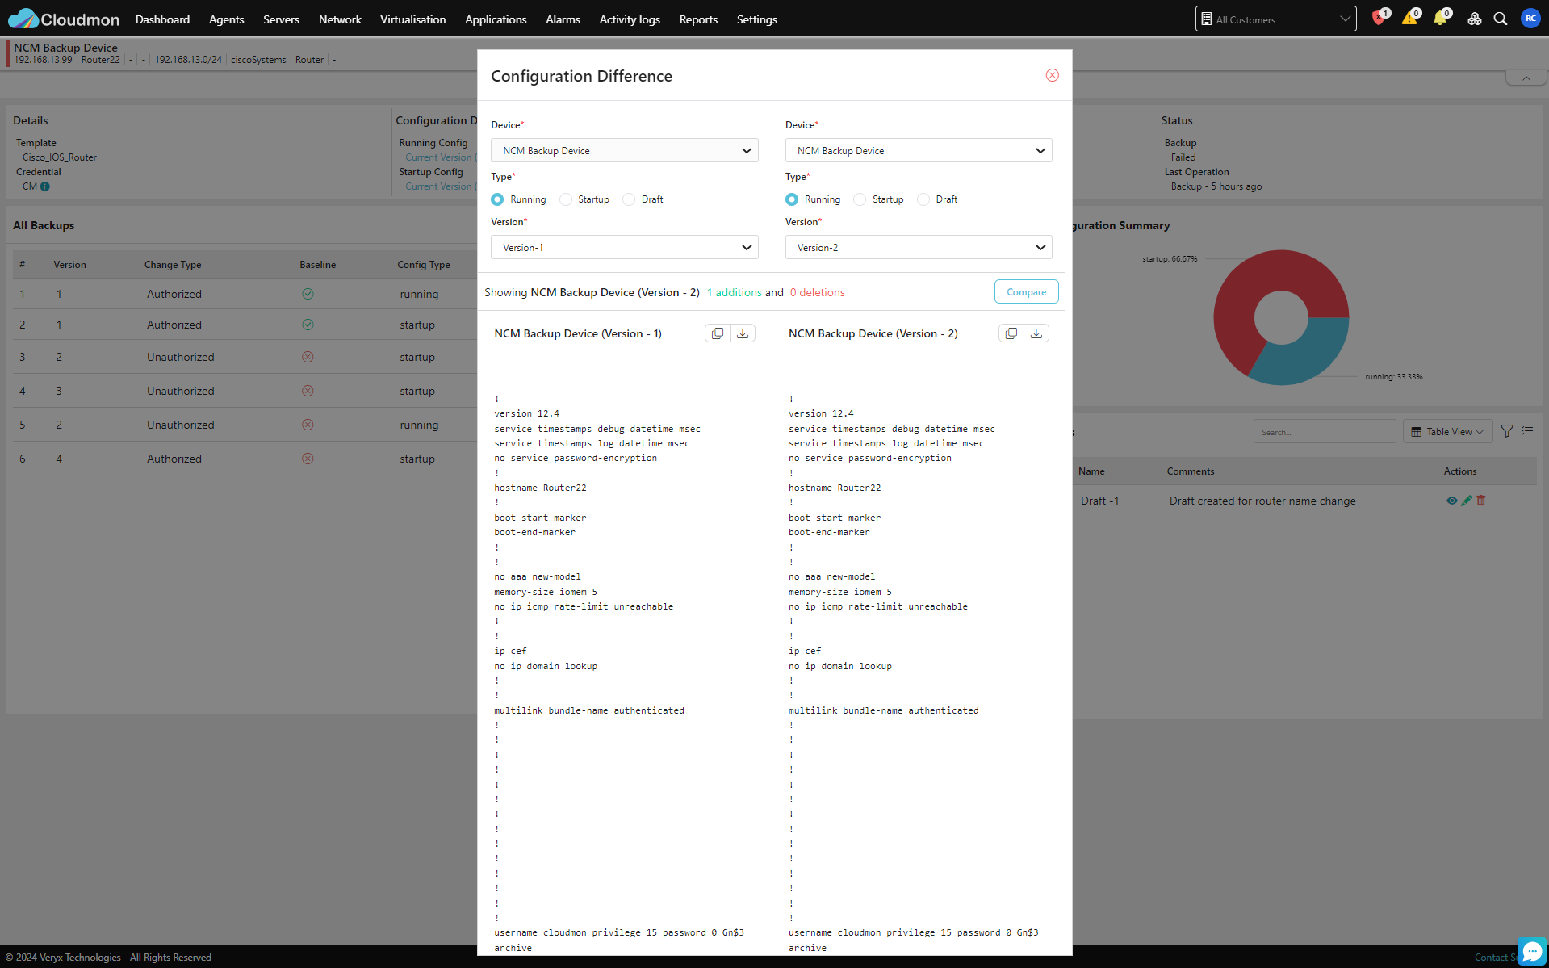Open the Network menu
The width and height of the screenshot is (1549, 968).
coord(340,19)
